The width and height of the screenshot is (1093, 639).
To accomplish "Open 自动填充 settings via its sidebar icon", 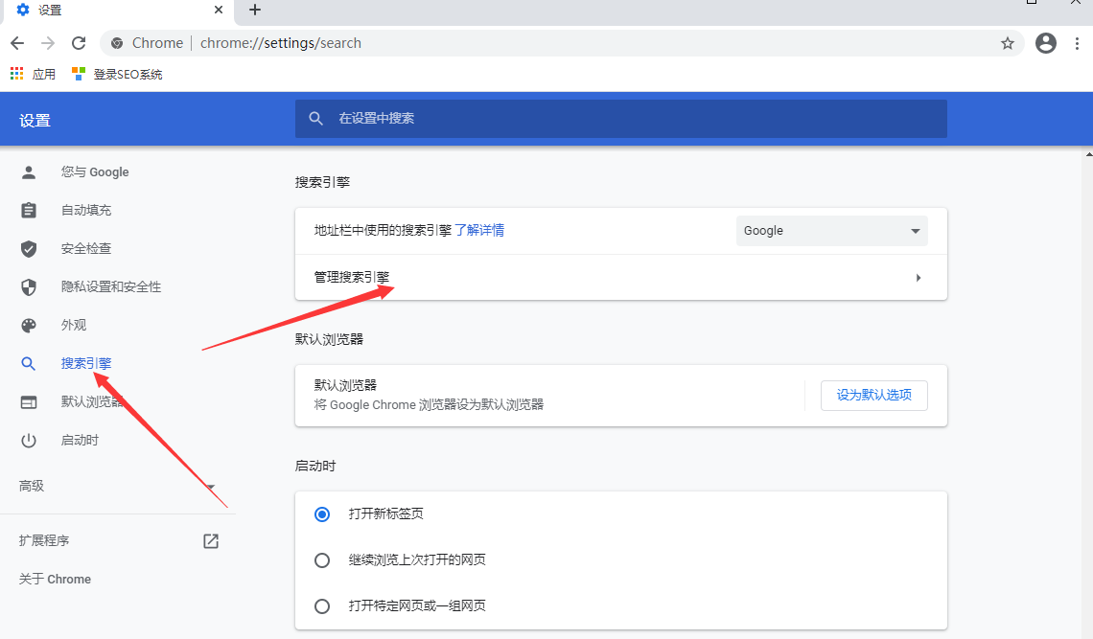I will pos(29,210).
